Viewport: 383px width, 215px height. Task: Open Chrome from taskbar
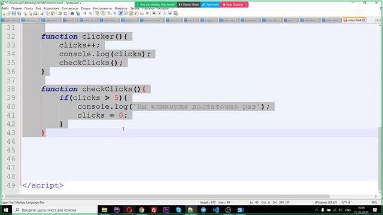click(x=142, y=210)
